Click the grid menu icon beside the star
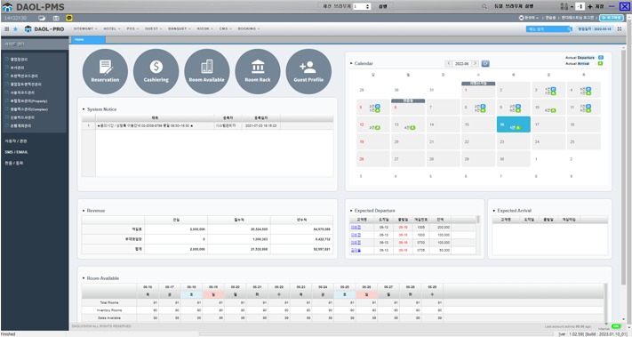Image resolution: width=632 pixels, height=337 pixels. pos(6,29)
